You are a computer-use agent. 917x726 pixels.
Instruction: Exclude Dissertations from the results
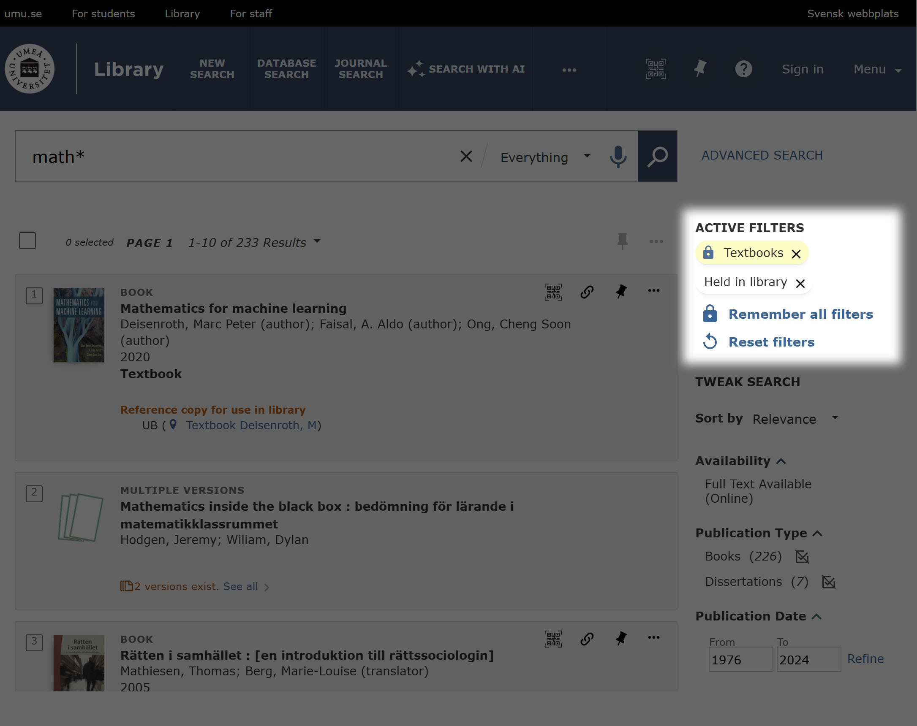point(829,582)
